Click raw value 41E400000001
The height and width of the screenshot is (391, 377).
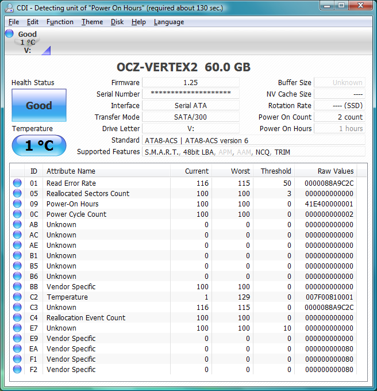tap(329, 204)
